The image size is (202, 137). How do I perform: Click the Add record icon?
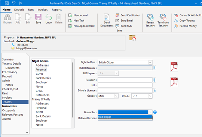coord(18,17)
